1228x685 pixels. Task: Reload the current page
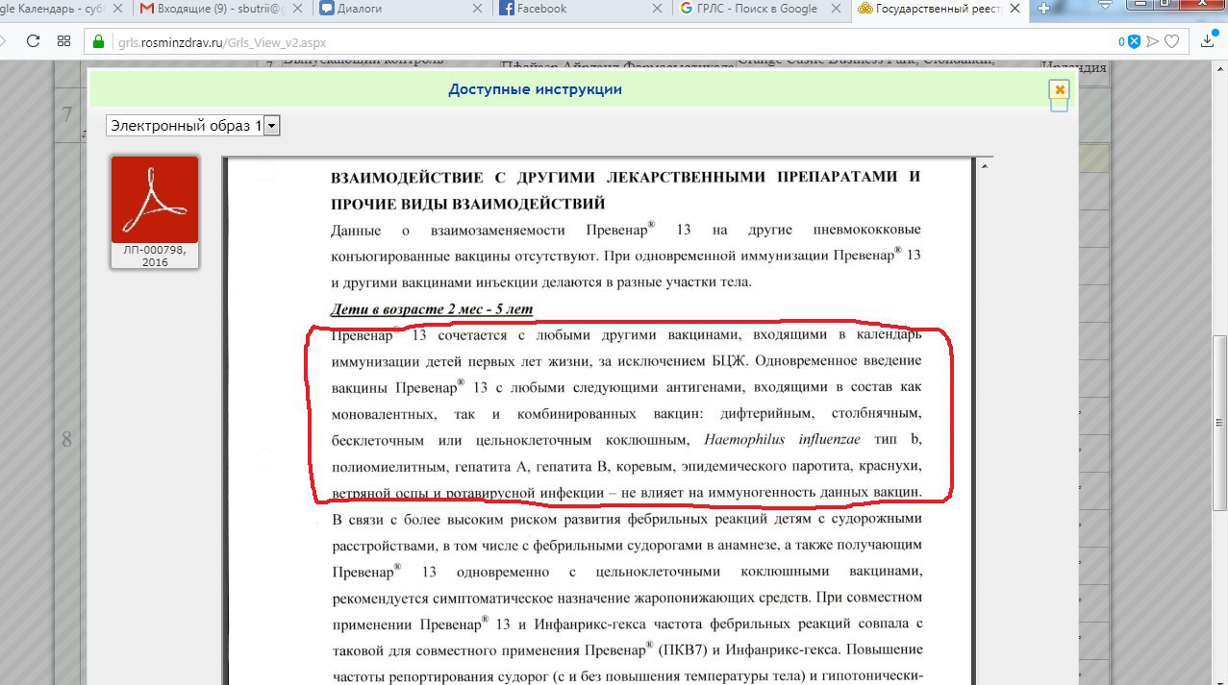33,41
